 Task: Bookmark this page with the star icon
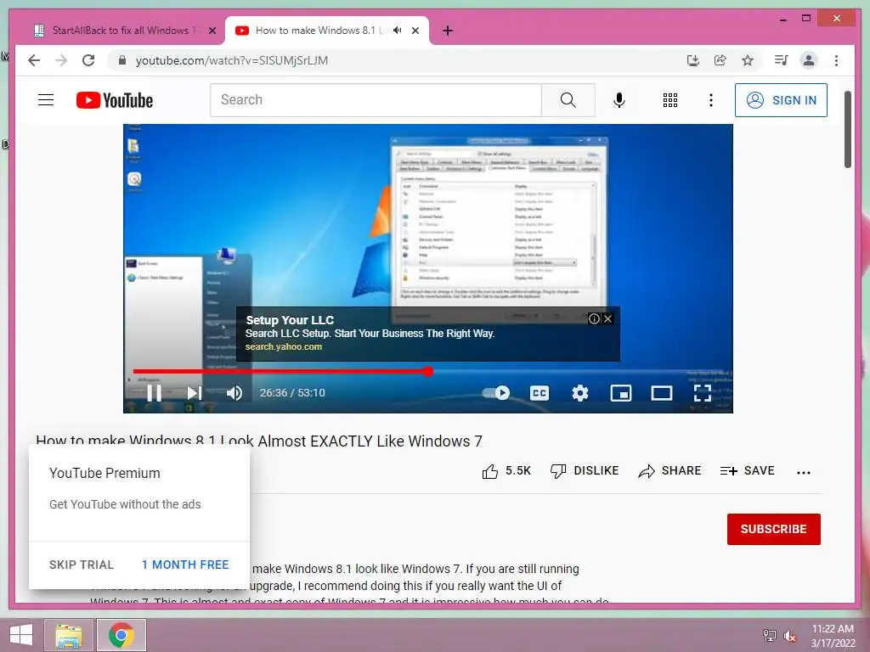tap(748, 60)
